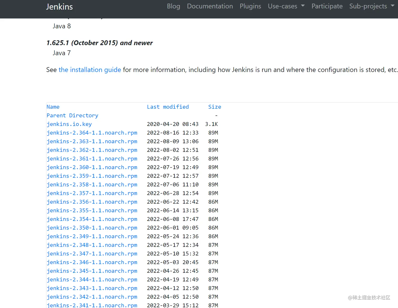
Task: Open the Parent Directory link
Action: pyautogui.click(x=72, y=115)
